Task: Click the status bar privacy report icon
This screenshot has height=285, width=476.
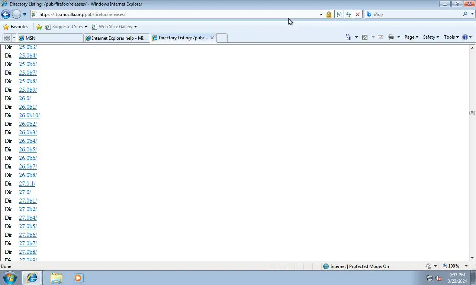Action: [x=428, y=266]
